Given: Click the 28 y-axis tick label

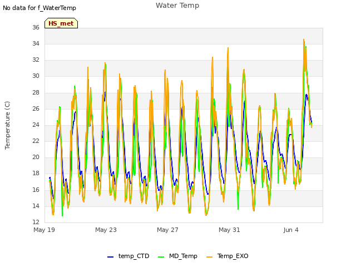Looking at the screenshot, I should pyautogui.click(x=36, y=93).
